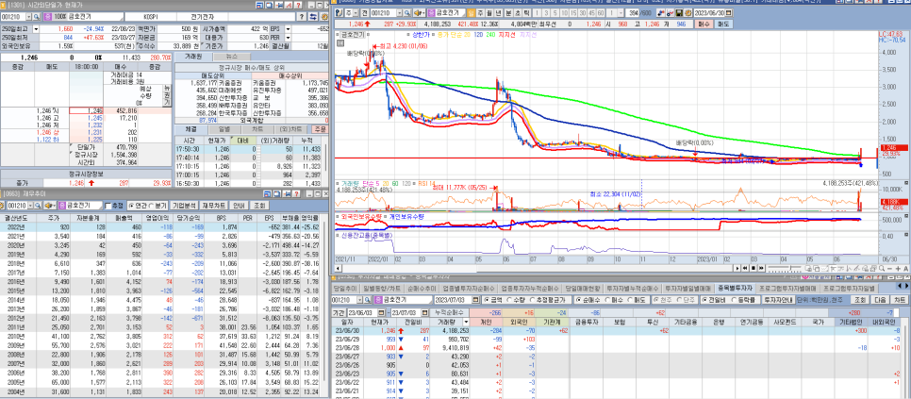Select the 매도 radio in investor panel
911x399 pixels.
point(629,300)
